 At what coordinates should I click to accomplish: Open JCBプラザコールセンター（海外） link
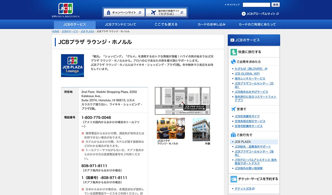pos(254,153)
